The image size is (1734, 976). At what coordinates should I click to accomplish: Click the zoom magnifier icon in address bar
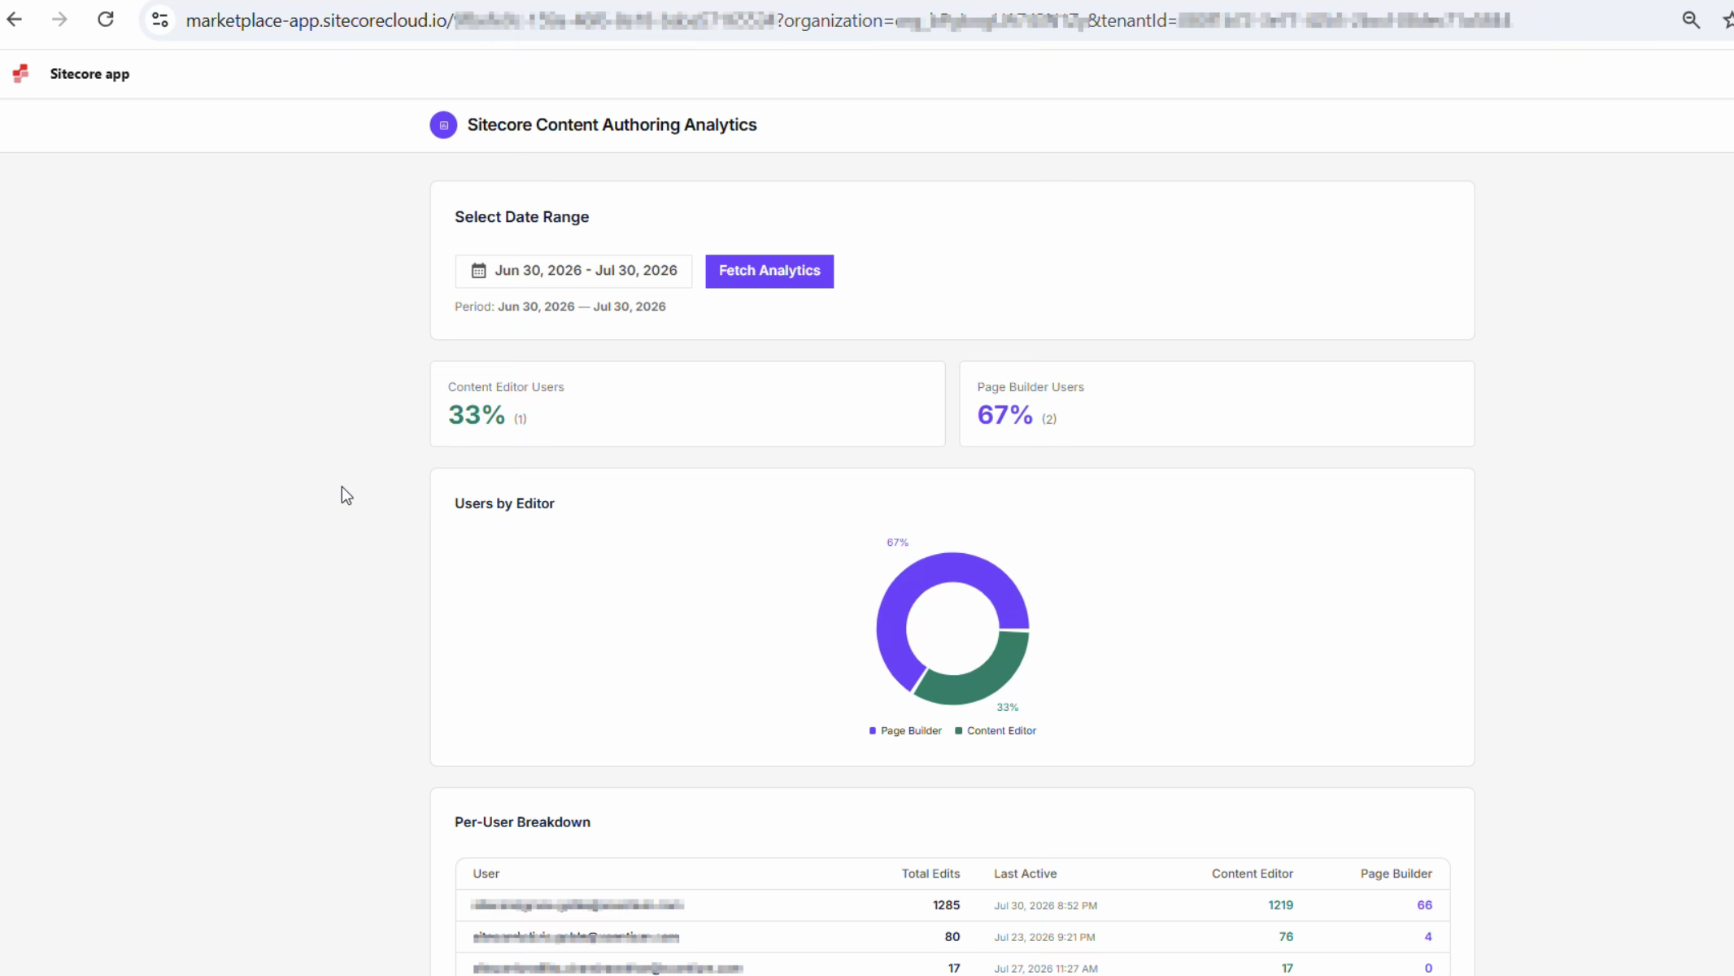click(x=1691, y=20)
